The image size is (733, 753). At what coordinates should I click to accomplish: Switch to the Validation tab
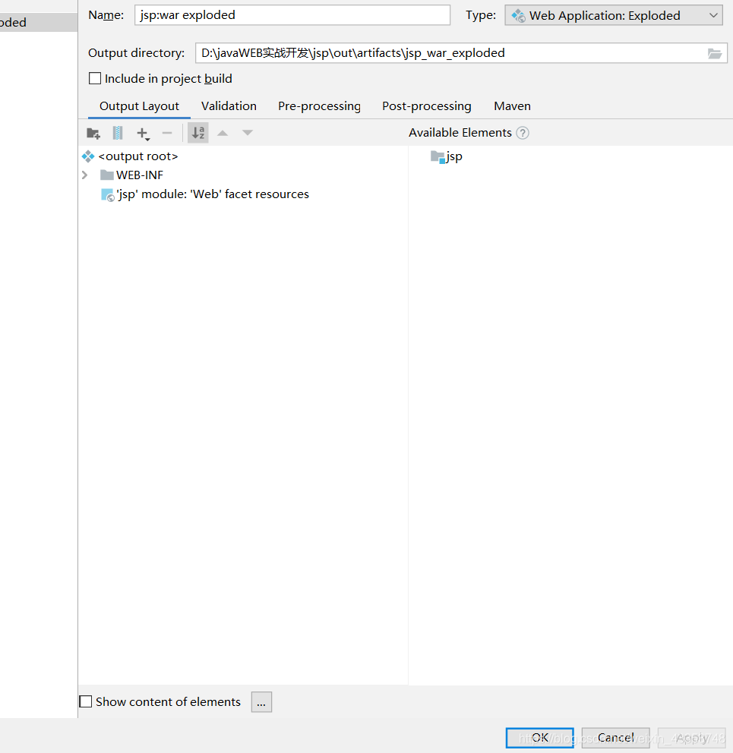(x=229, y=106)
